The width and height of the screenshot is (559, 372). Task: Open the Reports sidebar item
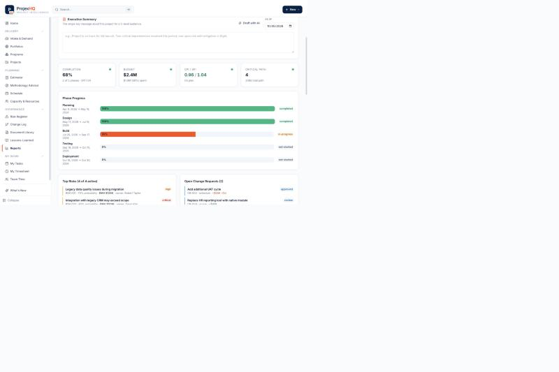[x=24, y=148]
